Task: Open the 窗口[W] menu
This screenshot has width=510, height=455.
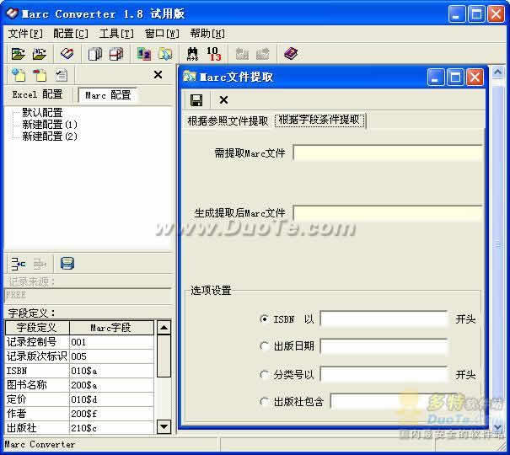Action: (x=162, y=33)
